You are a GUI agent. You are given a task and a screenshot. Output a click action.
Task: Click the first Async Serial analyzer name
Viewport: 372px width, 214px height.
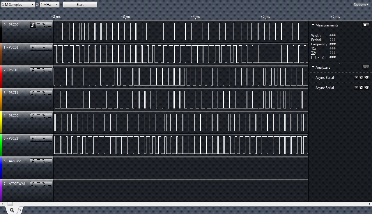coord(325,78)
